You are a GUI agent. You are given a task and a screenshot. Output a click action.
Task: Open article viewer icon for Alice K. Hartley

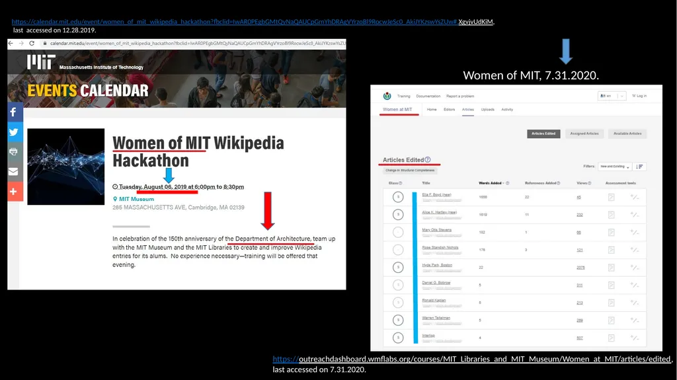tap(611, 215)
